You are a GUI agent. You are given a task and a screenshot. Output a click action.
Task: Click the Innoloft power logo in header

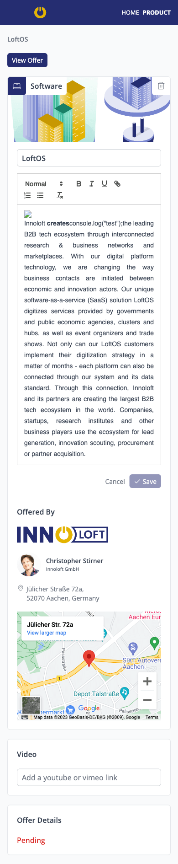coord(40,12)
